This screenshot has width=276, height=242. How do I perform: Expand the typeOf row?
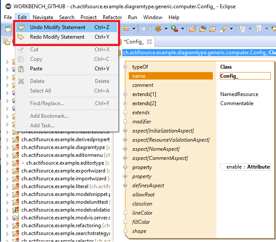click(x=125, y=67)
